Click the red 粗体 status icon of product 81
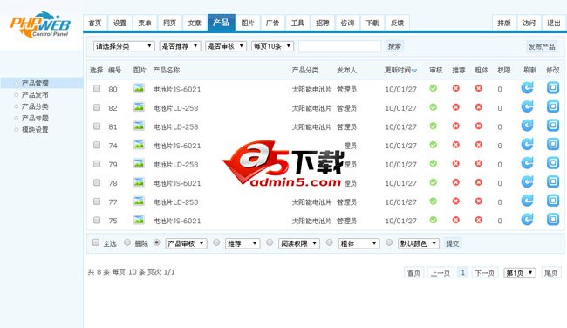567x328 pixels. pos(478,126)
